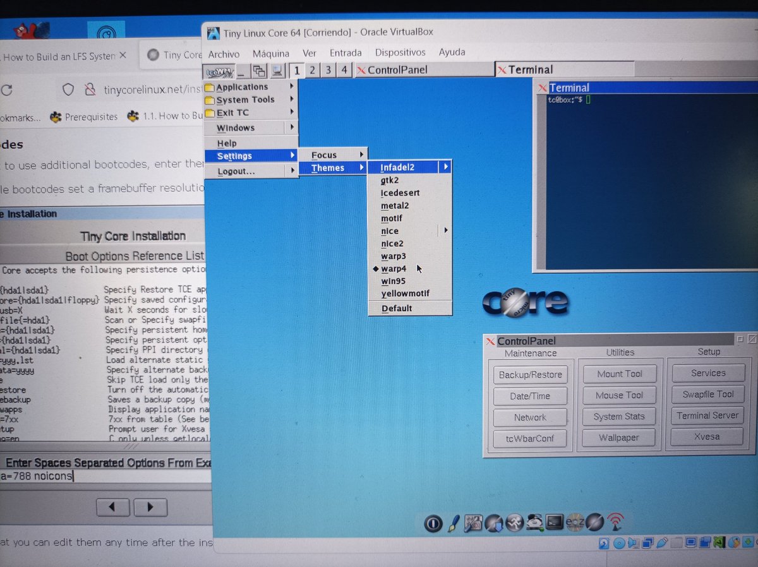The height and width of the screenshot is (567, 758).
Task: Select the icedesert theme
Action: point(409,193)
